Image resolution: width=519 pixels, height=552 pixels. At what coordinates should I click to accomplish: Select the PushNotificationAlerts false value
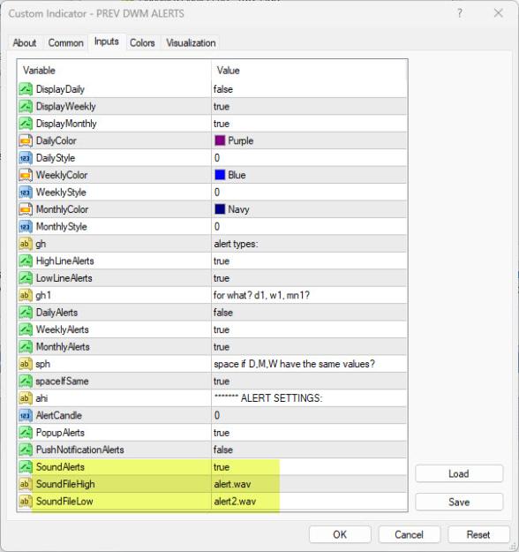tap(309, 450)
